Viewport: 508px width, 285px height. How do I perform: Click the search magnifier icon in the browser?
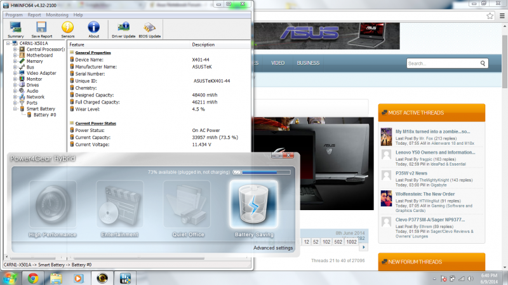point(483,63)
